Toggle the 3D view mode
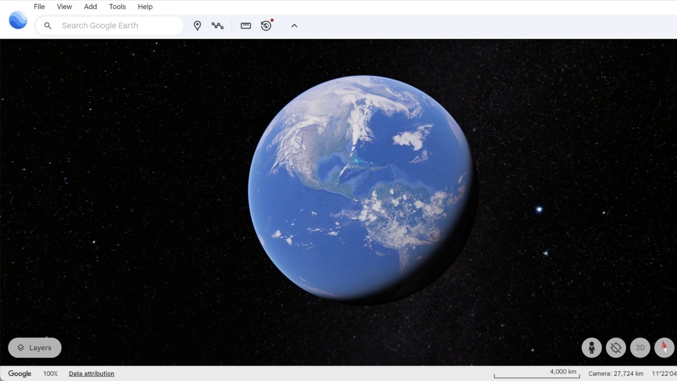 (x=640, y=347)
